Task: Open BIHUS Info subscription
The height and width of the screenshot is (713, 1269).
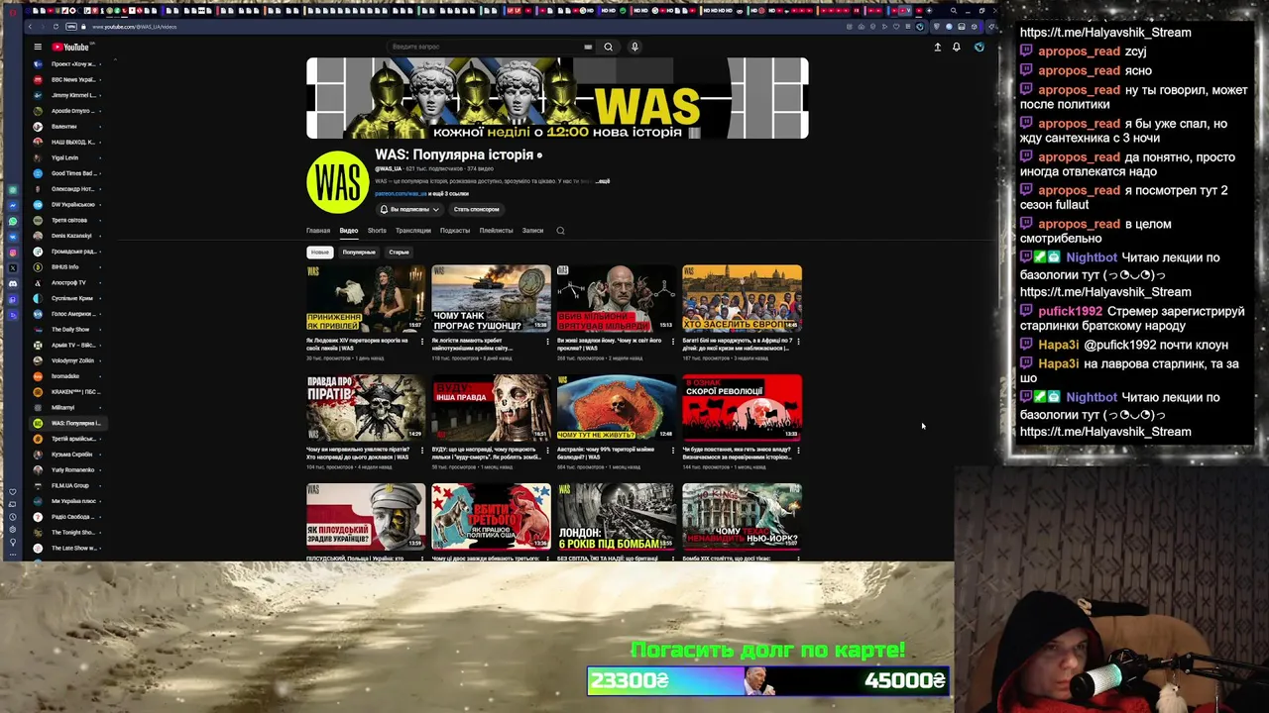Action: click(x=65, y=266)
